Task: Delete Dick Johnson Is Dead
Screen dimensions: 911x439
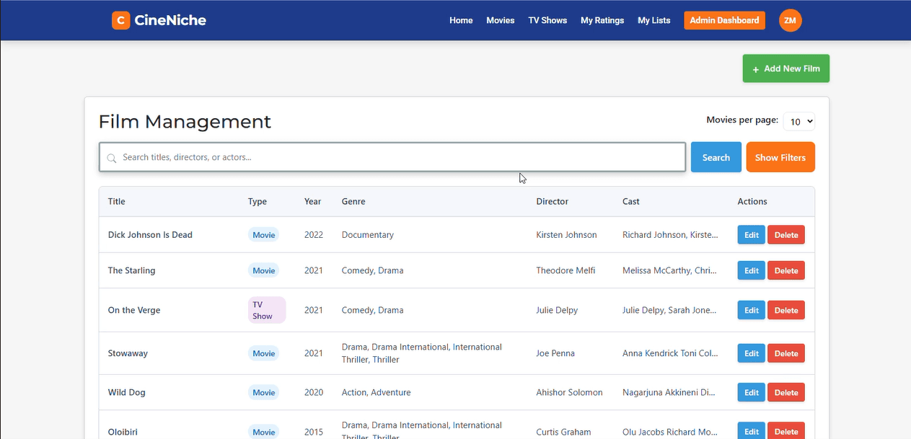Action: [786, 235]
